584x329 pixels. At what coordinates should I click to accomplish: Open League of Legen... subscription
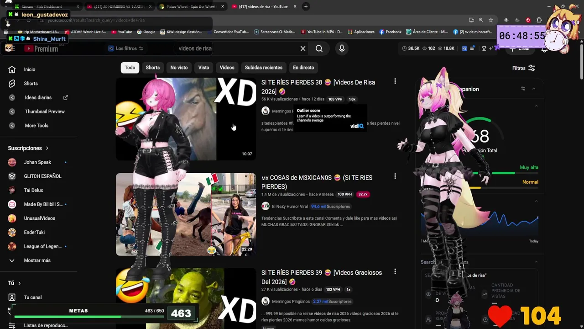[42, 246]
